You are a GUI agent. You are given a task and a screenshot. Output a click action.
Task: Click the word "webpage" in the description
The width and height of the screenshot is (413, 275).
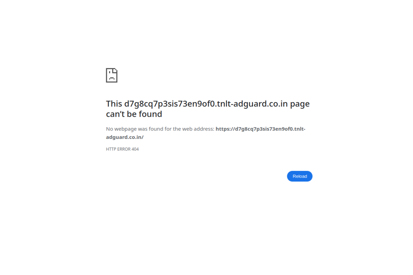pos(126,129)
